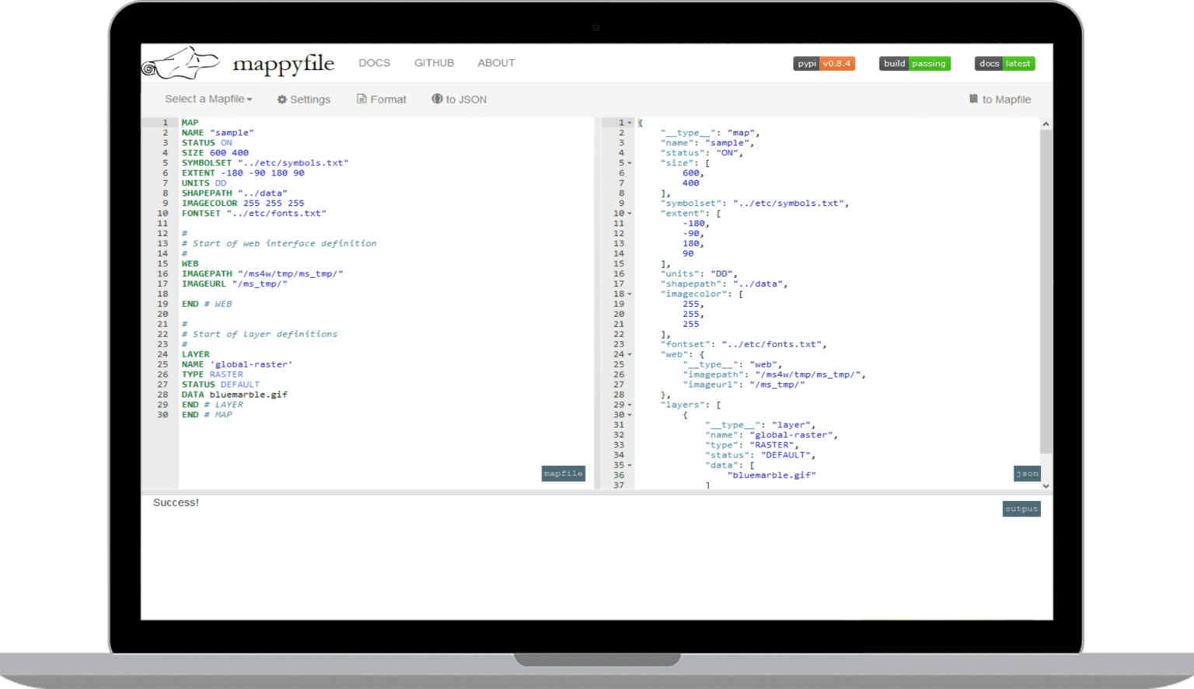Click the Format document button
This screenshot has height=689, width=1194.
point(382,99)
